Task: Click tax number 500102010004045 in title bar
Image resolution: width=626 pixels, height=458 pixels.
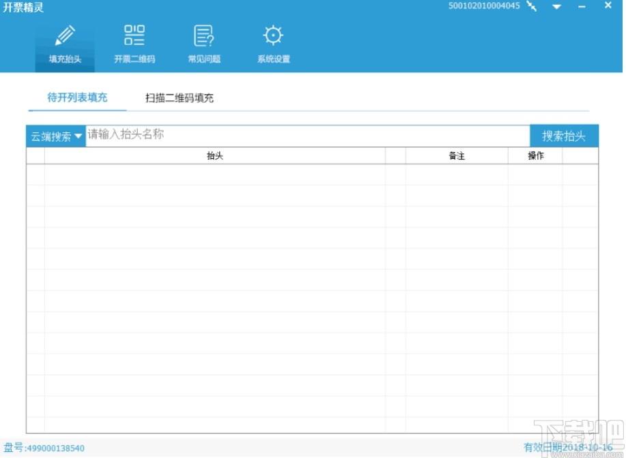Action: pyautogui.click(x=484, y=6)
